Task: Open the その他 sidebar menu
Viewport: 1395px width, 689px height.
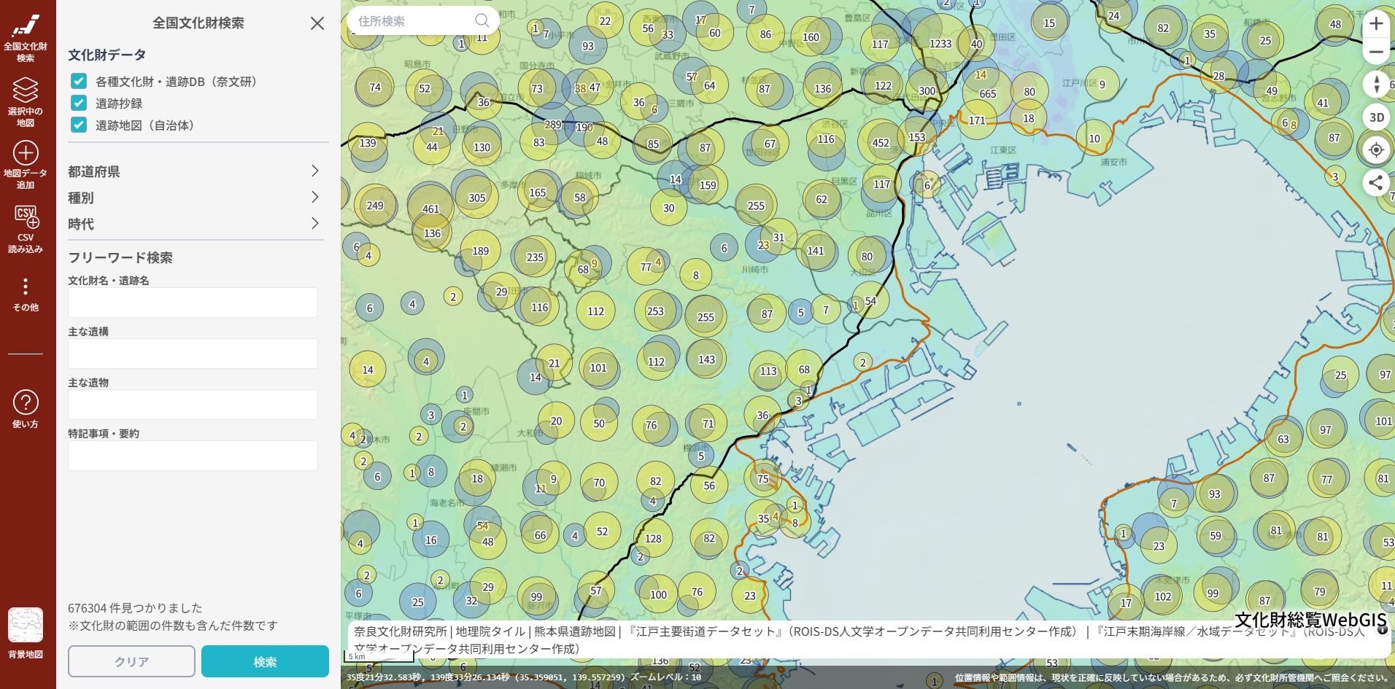Action: click(26, 292)
